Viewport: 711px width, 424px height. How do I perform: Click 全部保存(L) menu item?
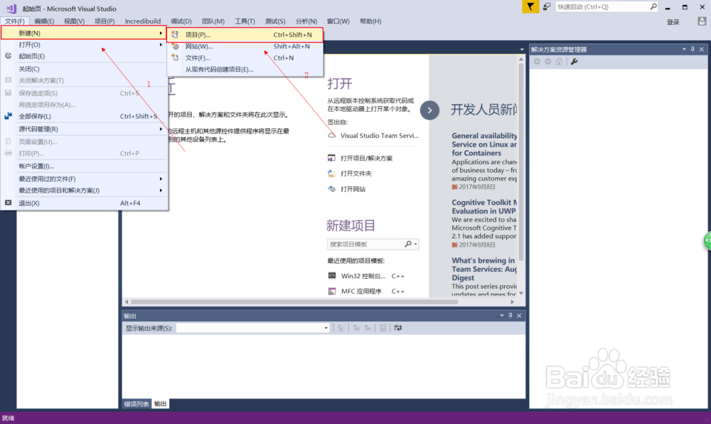[85, 116]
